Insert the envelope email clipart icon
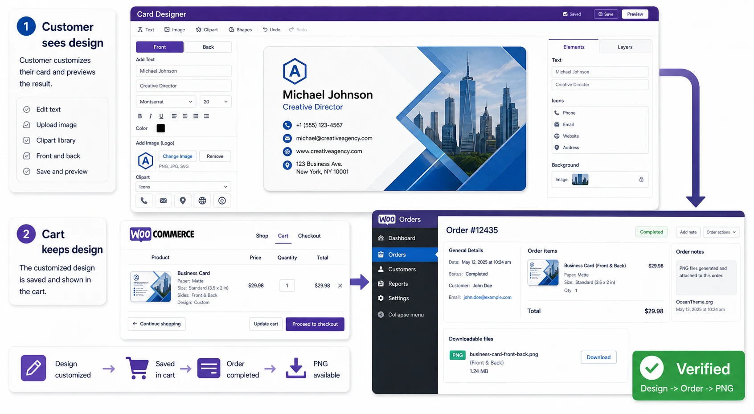Screen dimensions: 754x414 click(x=164, y=201)
